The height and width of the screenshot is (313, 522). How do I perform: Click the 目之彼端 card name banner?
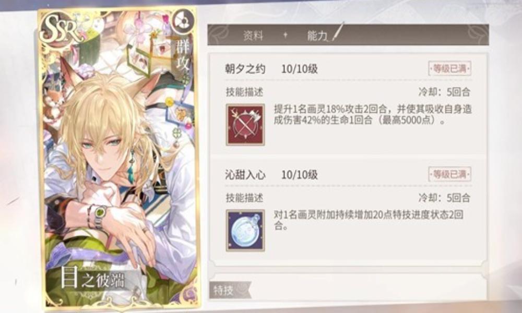(93, 278)
